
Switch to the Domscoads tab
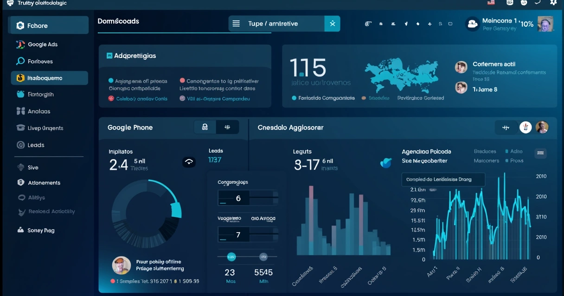[118, 21]
